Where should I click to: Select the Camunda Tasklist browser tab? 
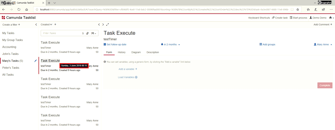[x=29, y=3]
